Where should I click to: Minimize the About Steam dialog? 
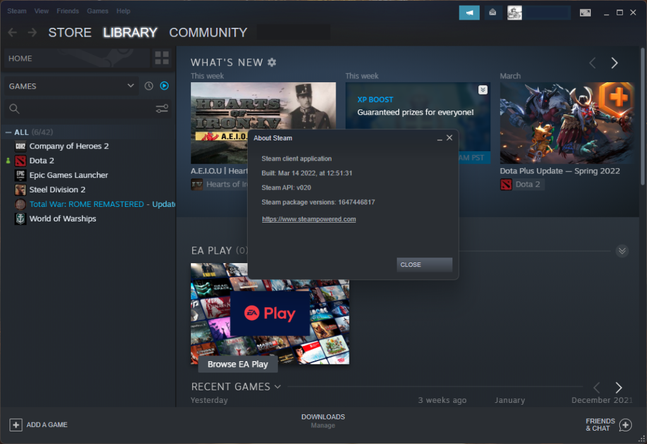click(x=440, y=139)
